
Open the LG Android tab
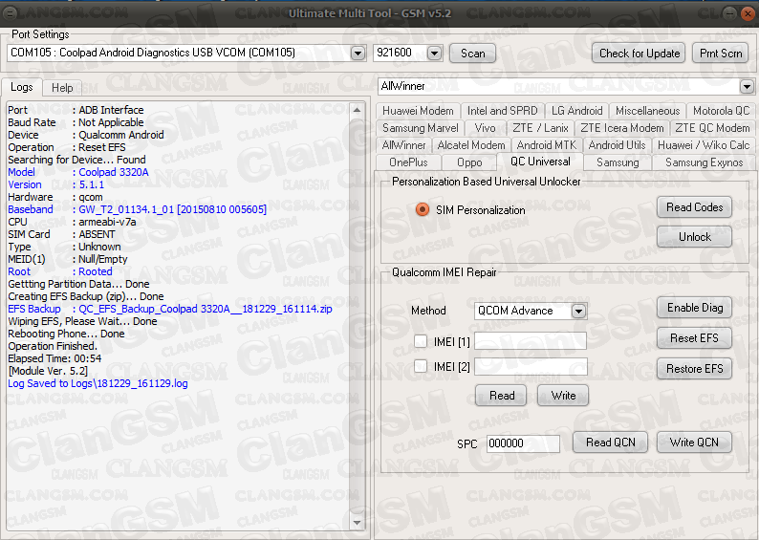[576, 111]
